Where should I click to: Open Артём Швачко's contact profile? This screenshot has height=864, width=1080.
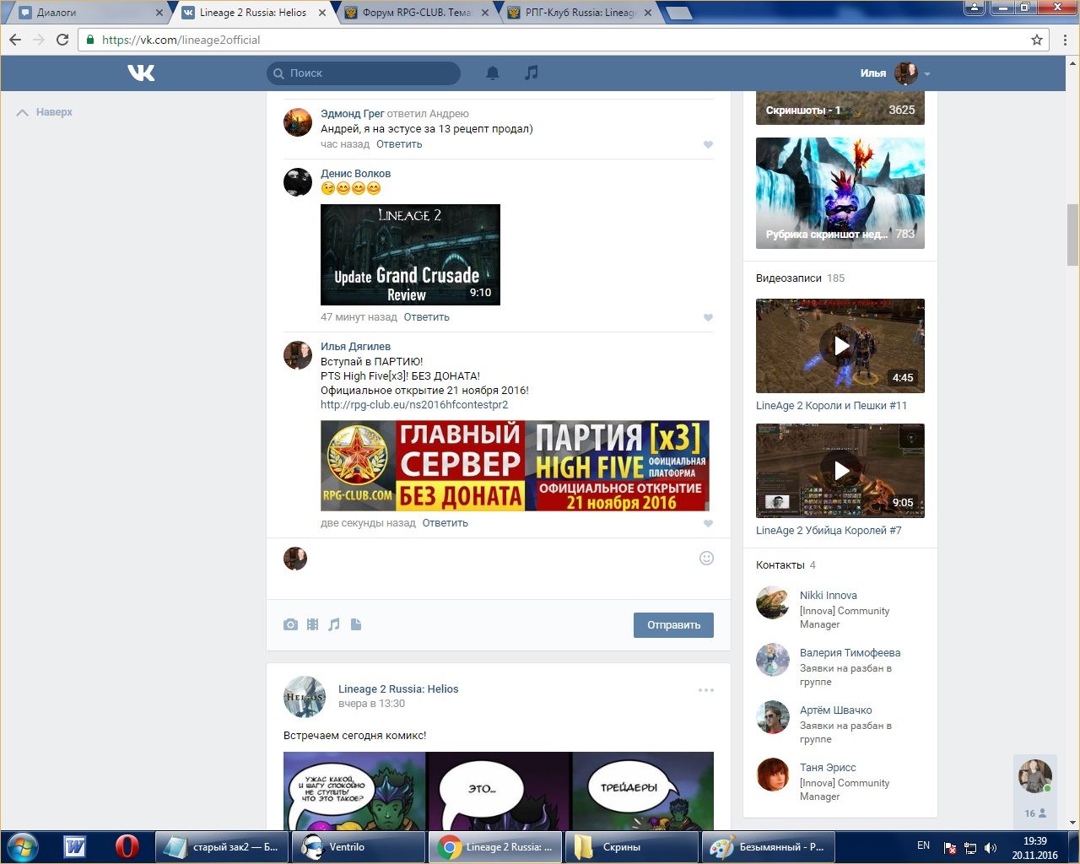(836, 710)
